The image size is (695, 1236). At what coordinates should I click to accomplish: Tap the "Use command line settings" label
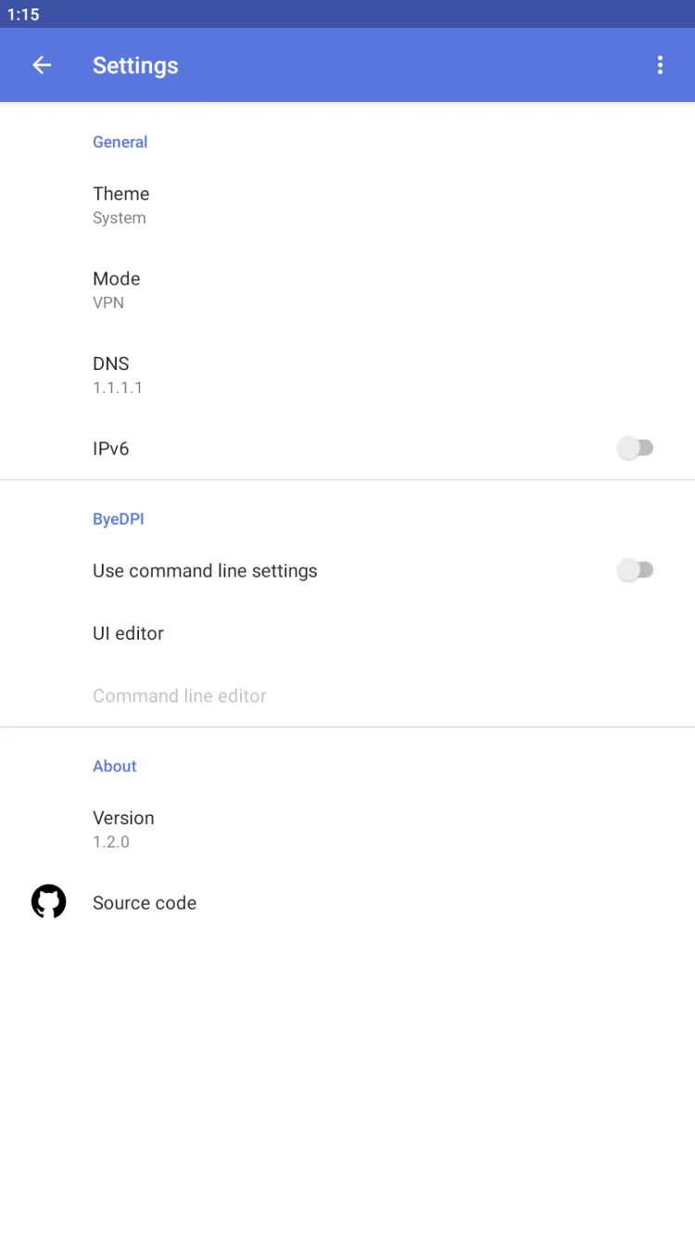[x=205, y=571]
